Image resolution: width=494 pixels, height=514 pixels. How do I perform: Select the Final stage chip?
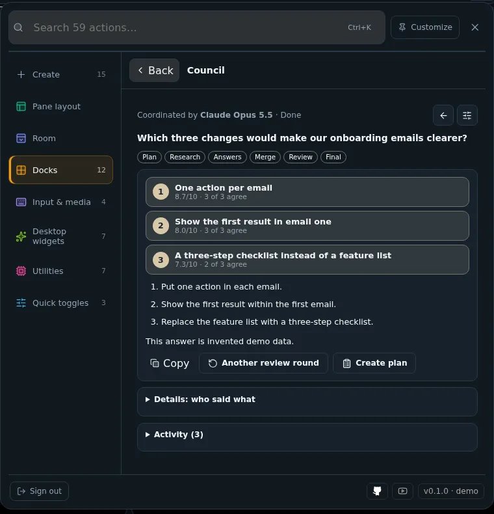point(333,157)
